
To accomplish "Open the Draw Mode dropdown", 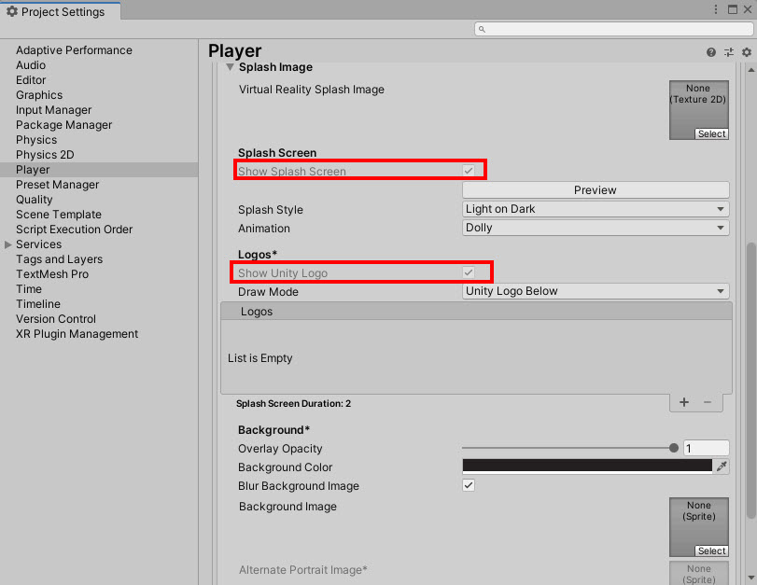I will point(596,291).
